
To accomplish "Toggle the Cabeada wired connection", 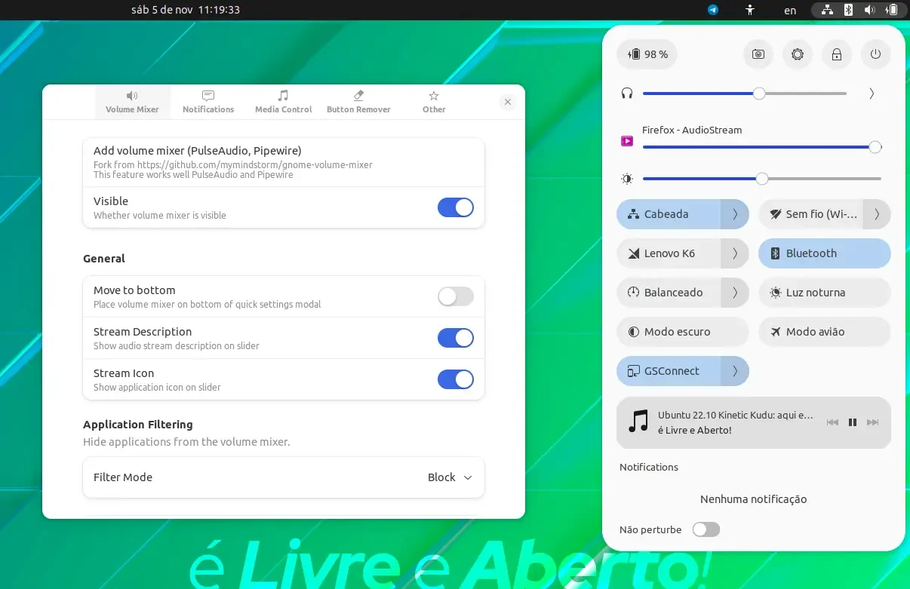I will 669,214.
